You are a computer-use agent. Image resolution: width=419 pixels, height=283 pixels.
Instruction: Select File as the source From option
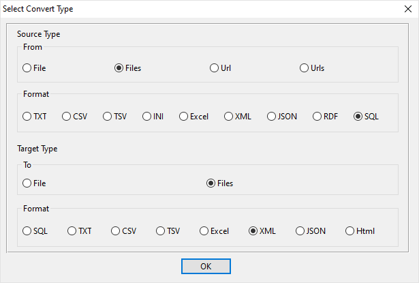point(27,68)
